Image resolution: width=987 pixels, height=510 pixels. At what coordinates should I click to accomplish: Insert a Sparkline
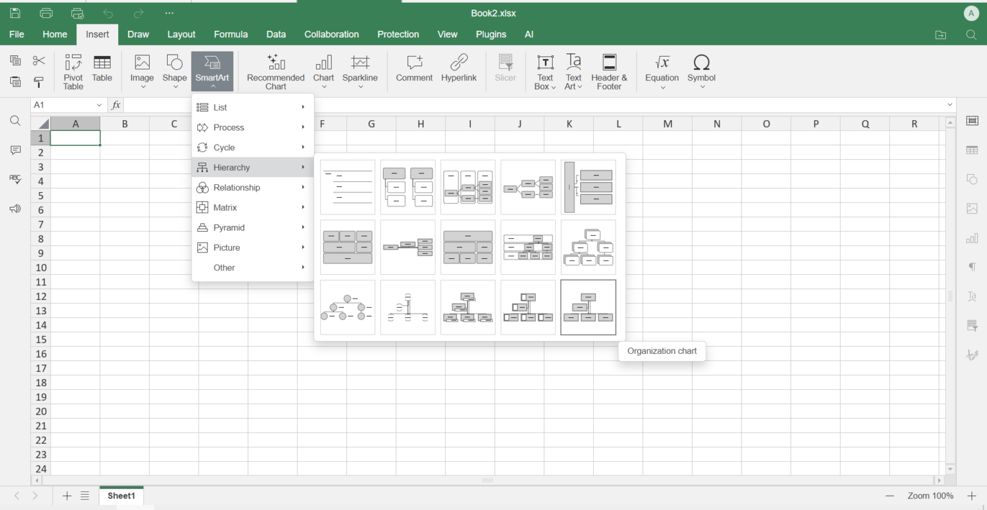tap(360, 71)
